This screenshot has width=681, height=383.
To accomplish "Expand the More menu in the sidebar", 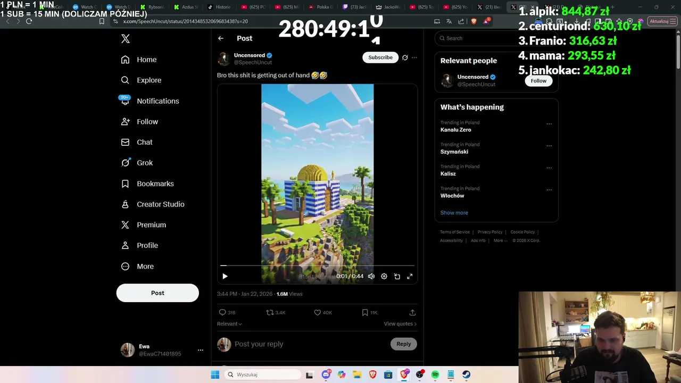I will [137, 266].
